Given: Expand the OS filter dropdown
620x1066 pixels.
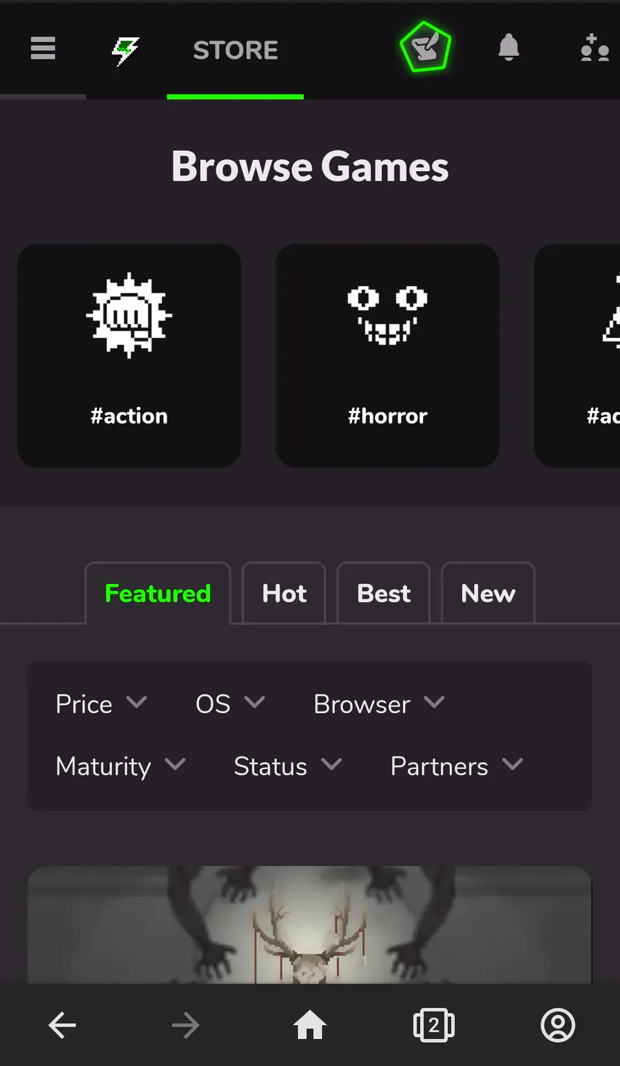Looking at the screenshot, I should (230, 704).
